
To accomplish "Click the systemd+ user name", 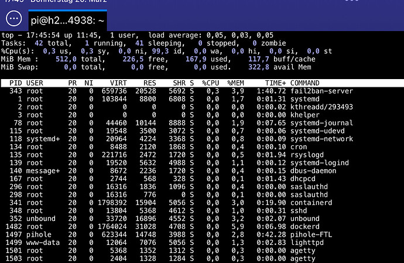I will click(x=43, y=139).
